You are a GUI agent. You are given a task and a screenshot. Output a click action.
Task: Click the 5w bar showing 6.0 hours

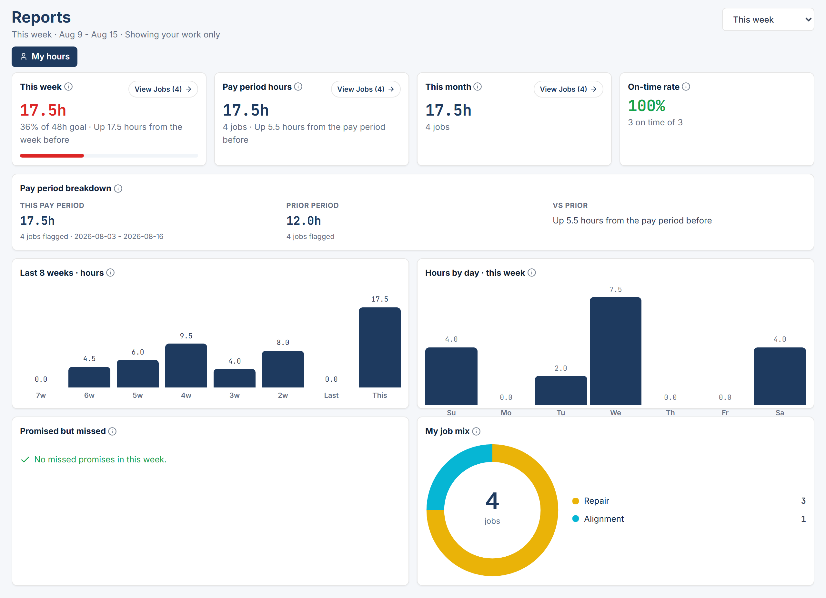tap(138, 374)
